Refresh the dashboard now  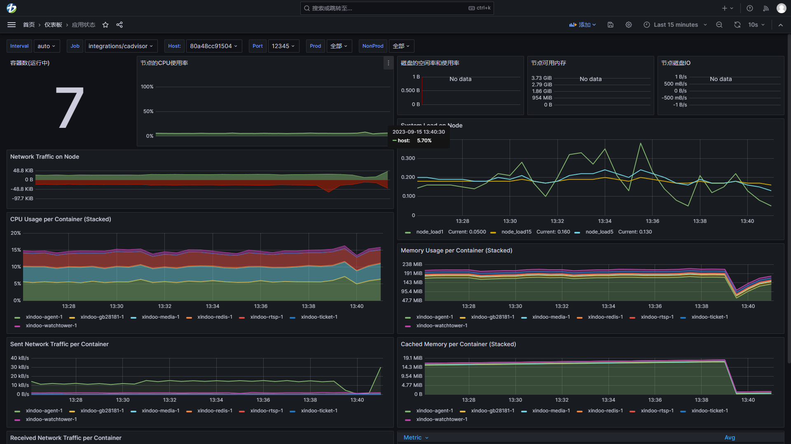click(x=737, y=25)
